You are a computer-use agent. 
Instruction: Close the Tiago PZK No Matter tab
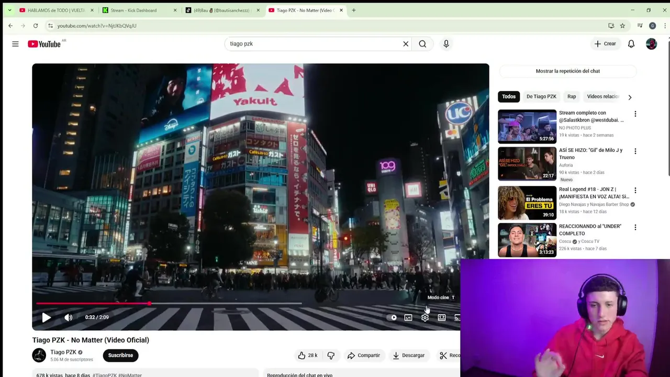pos(341,10)
